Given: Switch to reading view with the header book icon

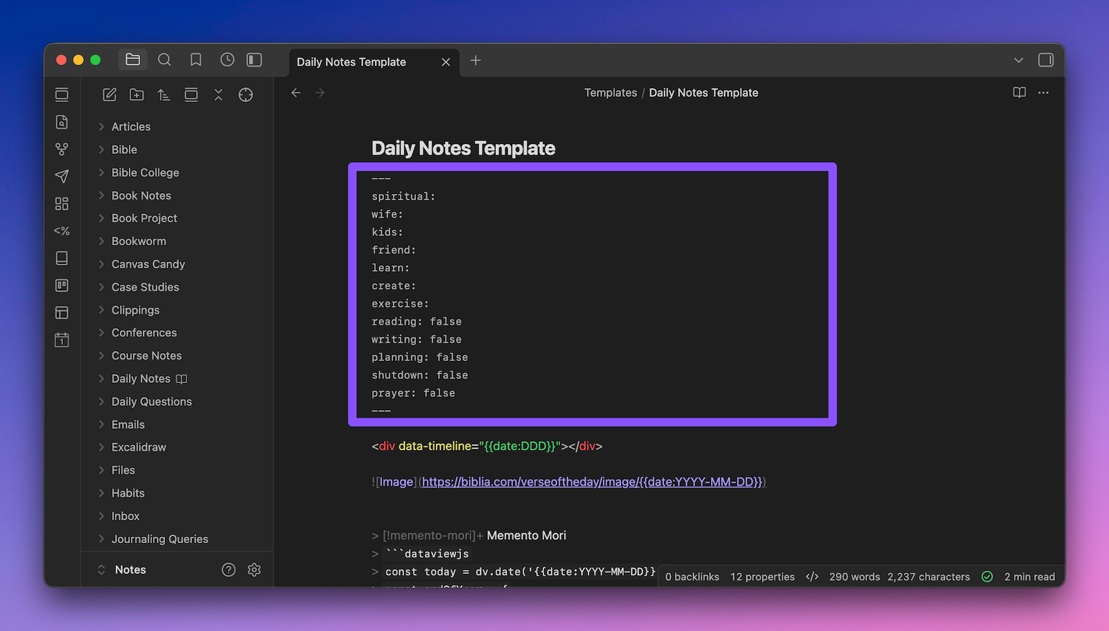Looking at the screenshot, I should tap(1019, 93).
